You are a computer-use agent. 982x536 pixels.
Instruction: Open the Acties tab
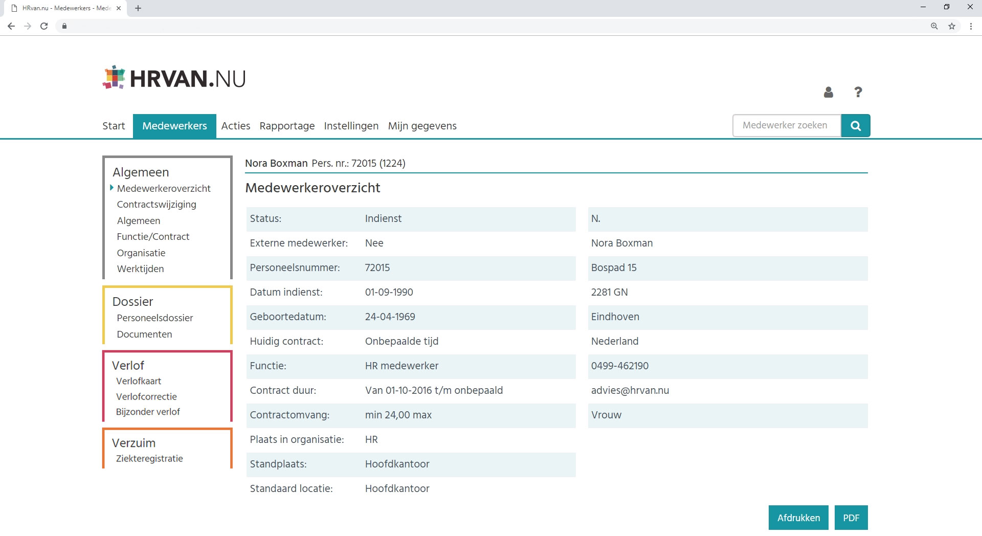click(x=236, y=126)
